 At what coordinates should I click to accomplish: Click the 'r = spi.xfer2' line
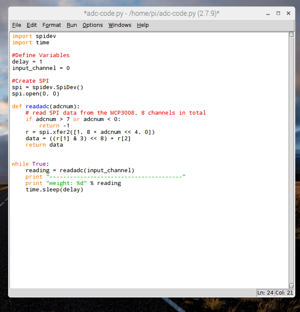[90, 132]
